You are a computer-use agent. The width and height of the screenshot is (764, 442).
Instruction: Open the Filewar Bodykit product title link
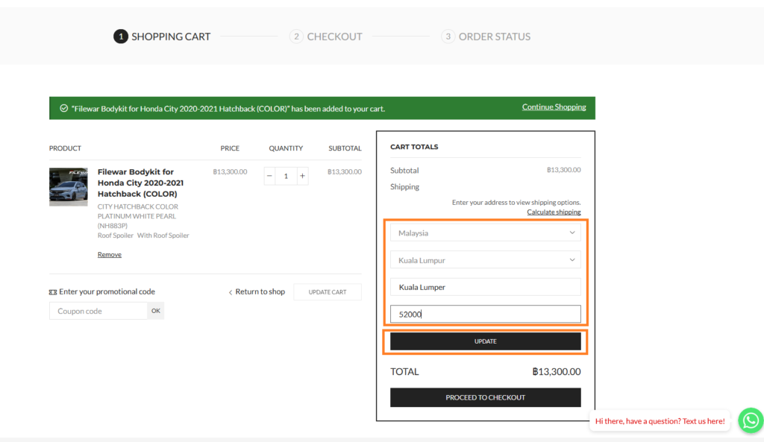pos(140,183)
